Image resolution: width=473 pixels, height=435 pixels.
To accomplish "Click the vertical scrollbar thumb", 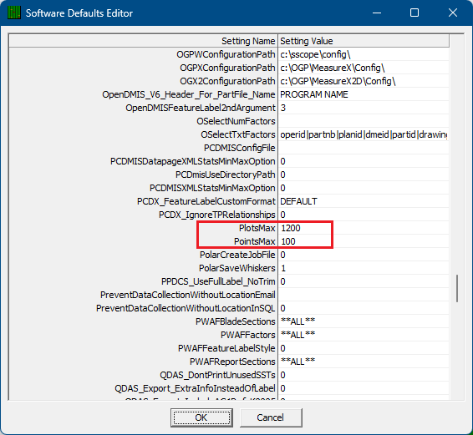I will (x=457, y=288).
